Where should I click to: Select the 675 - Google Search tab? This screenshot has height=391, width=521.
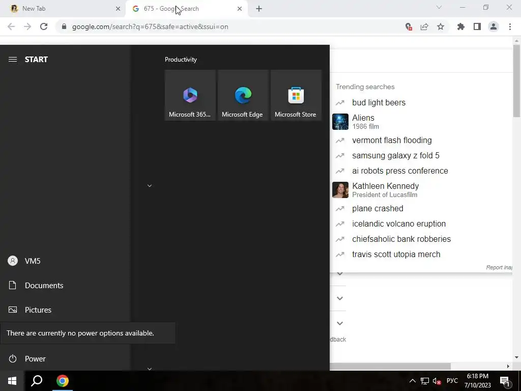click(x=186, y=9)
